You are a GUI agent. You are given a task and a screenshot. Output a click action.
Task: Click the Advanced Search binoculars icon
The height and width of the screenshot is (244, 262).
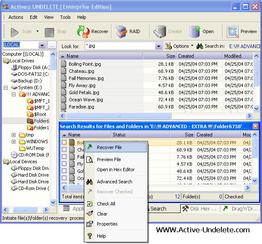90,182
